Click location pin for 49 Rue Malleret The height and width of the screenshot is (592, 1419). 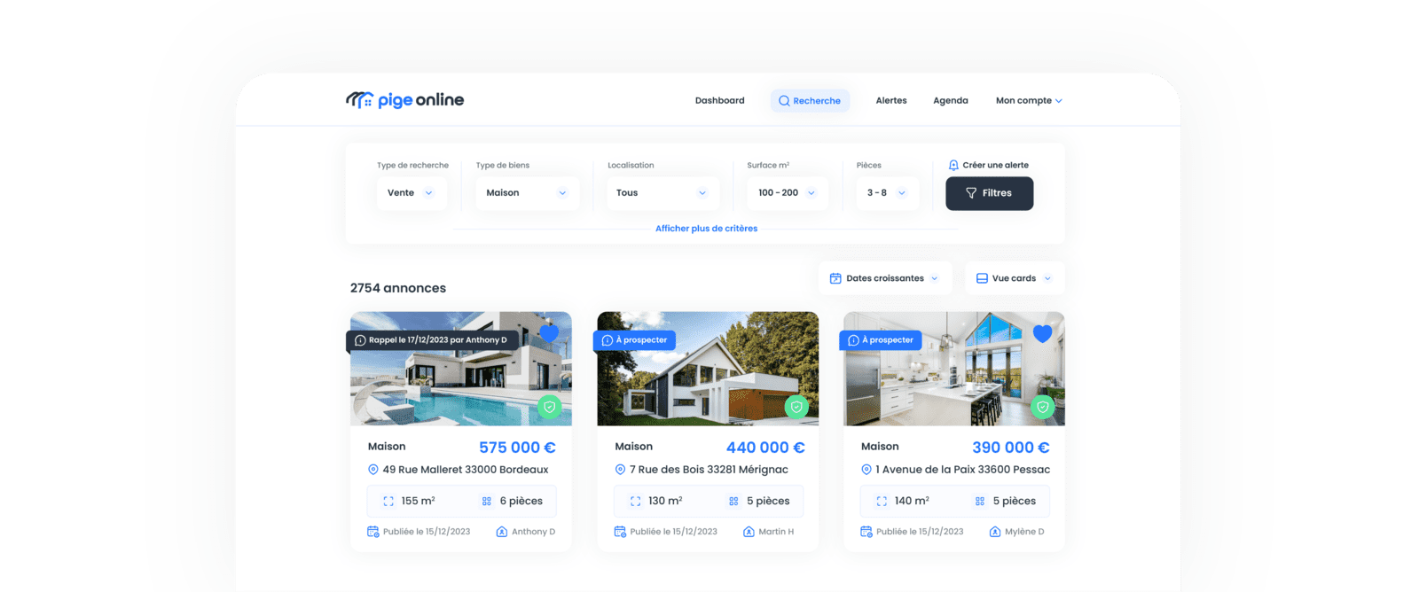pos(373,470)
